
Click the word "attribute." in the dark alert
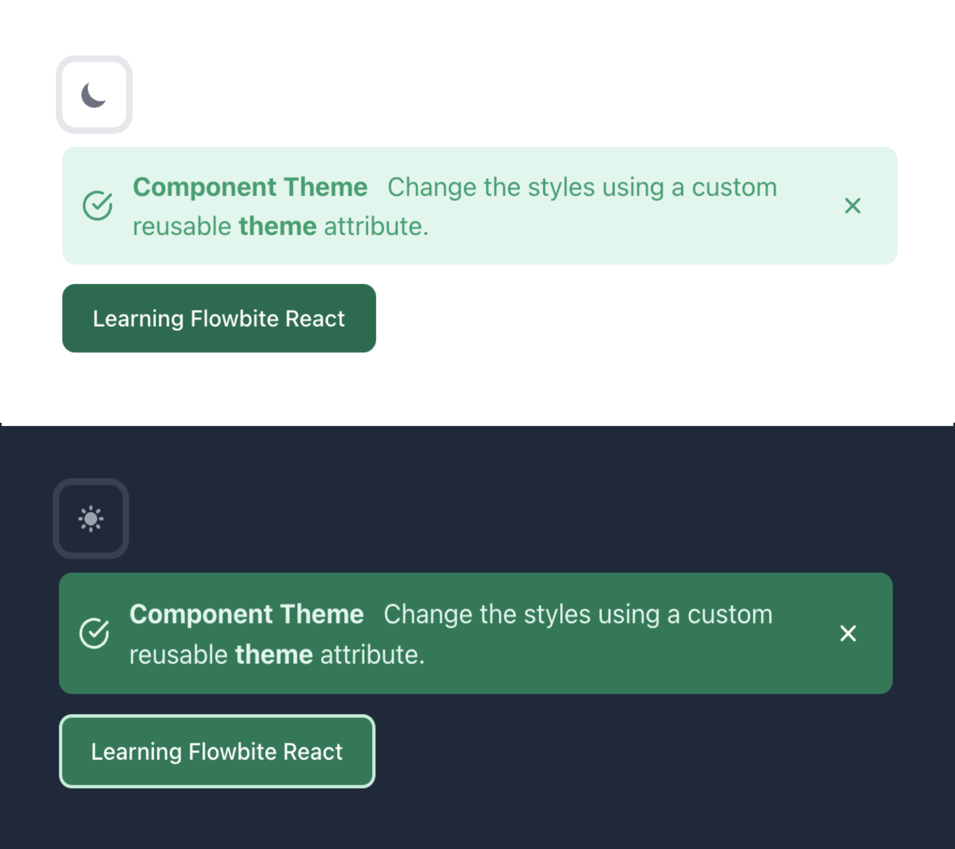[x=372, y=655]
